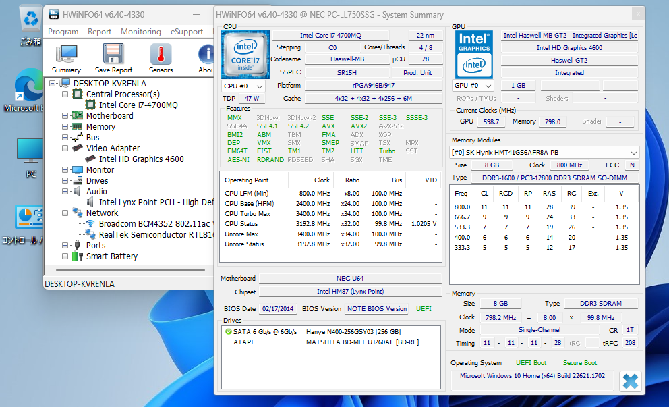The width and height of the screenshot is (669, 407).
Task: Close System Summary with the blue X icon
Action: [x=630, y=381]
